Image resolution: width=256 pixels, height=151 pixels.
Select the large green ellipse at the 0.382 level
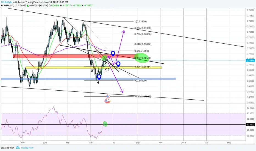click(x=141, y=58)
